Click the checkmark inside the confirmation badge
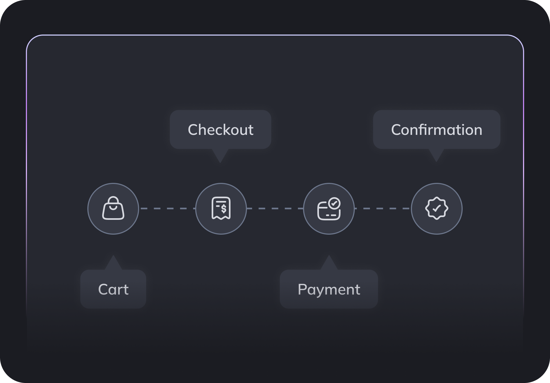The image size is (550, 383). (437, 208)
